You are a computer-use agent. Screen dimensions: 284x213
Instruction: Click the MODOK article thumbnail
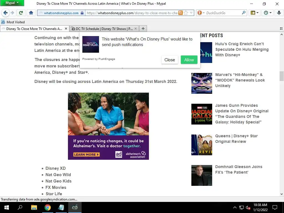[x=202, y=83]
